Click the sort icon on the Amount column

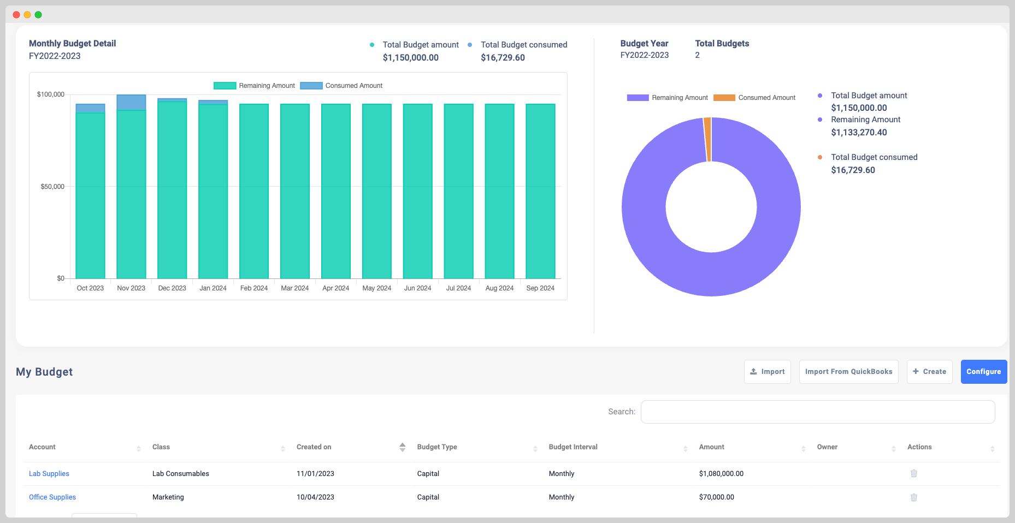pyautogui.click(x=803, y=448)
